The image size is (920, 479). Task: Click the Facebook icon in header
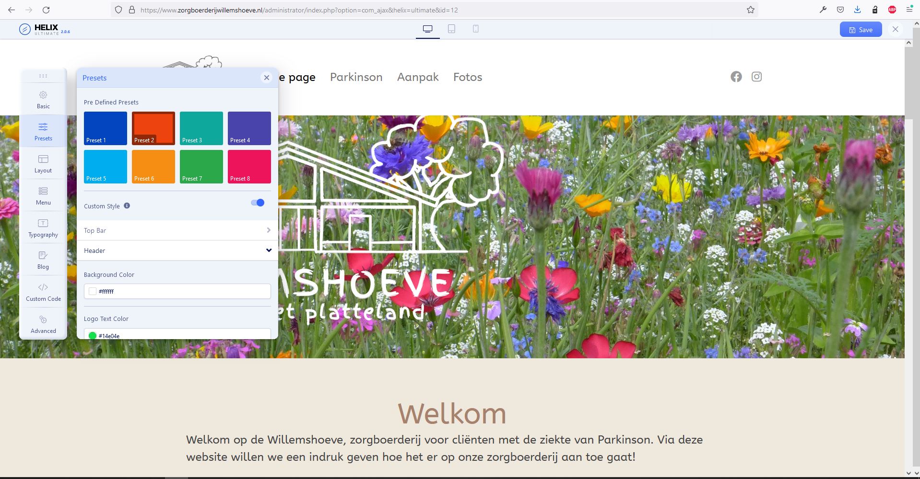point(736,77)
